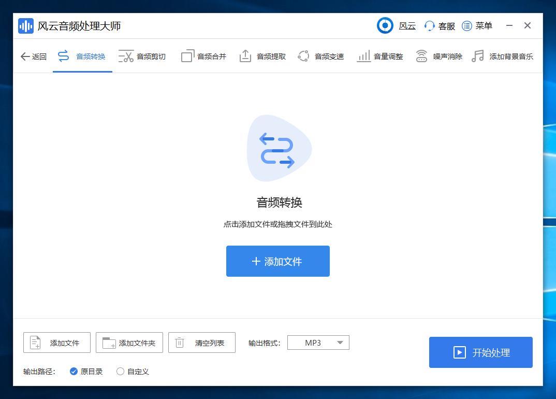Click the 清空列表 clear list button
Viewport: 556px width, 399px height.
point(201,343)
